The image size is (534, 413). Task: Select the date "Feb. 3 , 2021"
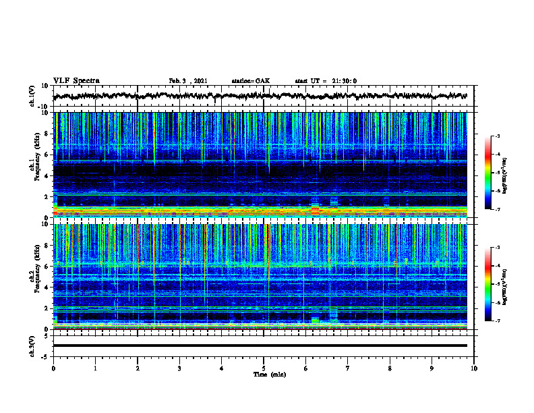pyautogui.click(x=188, y=81)
